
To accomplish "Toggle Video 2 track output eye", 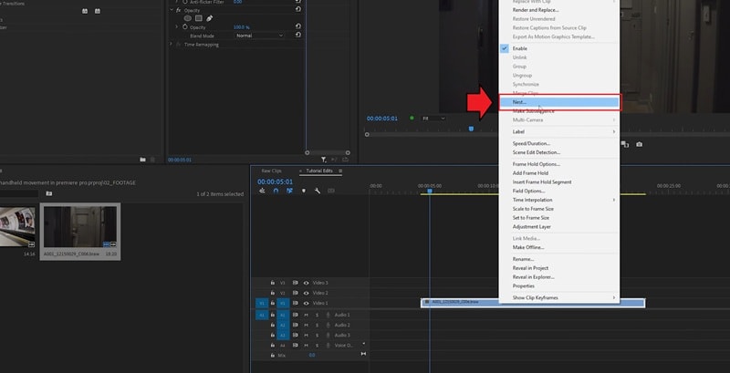I will pos(307,293).
